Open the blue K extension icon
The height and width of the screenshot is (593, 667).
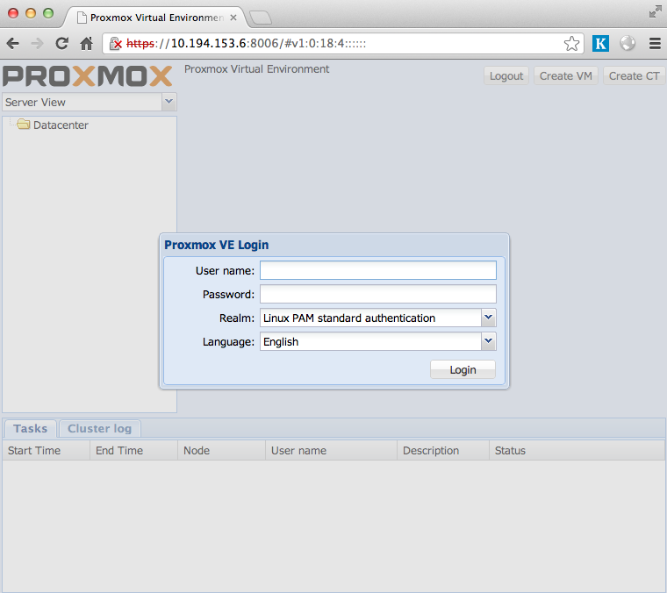[600, 43]
